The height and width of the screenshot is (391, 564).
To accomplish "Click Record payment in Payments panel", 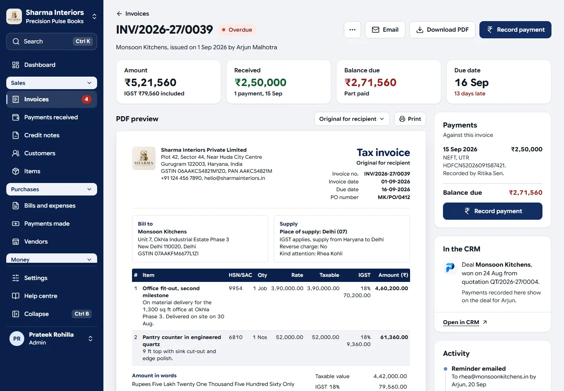I will [493, 211].
